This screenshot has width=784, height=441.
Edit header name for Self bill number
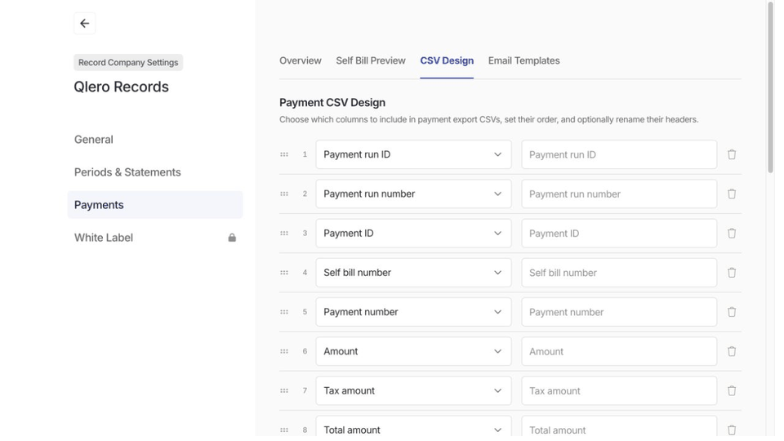[x=619, y=273]
